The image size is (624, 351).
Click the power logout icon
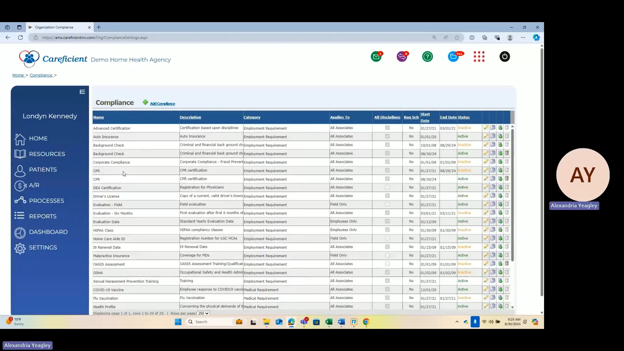click(x=504, y=57)
